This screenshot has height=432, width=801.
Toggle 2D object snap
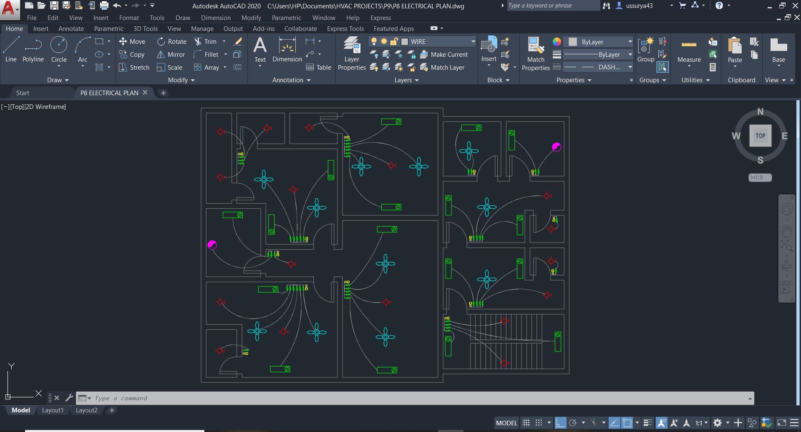(627, 423)
